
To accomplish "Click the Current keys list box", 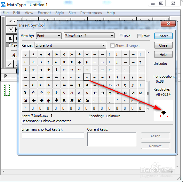I will 112,139.
